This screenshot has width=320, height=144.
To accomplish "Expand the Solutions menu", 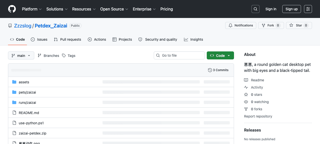I will tap(57, 9).
